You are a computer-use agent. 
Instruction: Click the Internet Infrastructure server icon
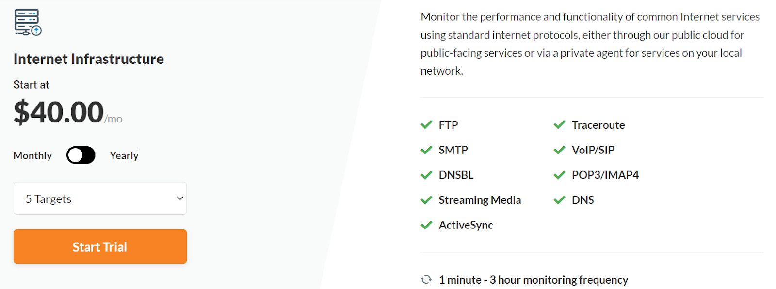click(x=28, y=22)
